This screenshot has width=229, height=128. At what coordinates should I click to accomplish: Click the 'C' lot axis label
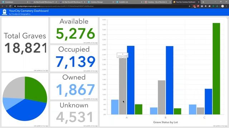[204, 118]
